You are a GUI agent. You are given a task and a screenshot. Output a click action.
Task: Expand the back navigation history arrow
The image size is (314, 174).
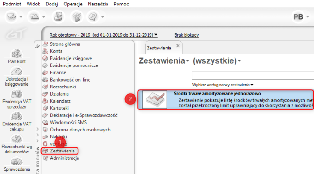point(21,17)
